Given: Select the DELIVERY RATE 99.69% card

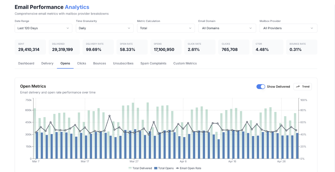Looking at the screenshot, I should (98, 47).
